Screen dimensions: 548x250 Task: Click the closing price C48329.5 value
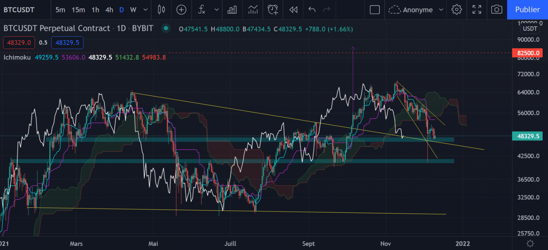288,29
